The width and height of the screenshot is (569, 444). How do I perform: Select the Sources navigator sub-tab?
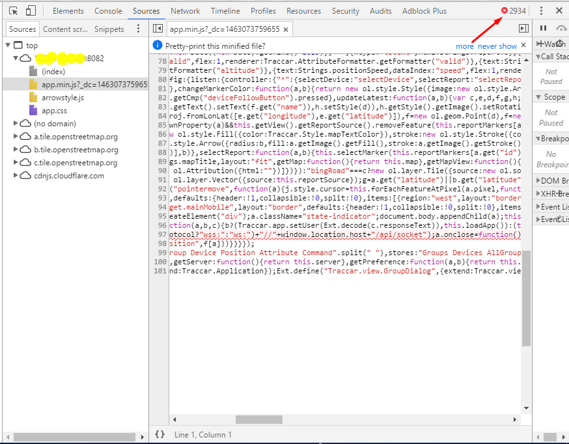click(23, 29)
